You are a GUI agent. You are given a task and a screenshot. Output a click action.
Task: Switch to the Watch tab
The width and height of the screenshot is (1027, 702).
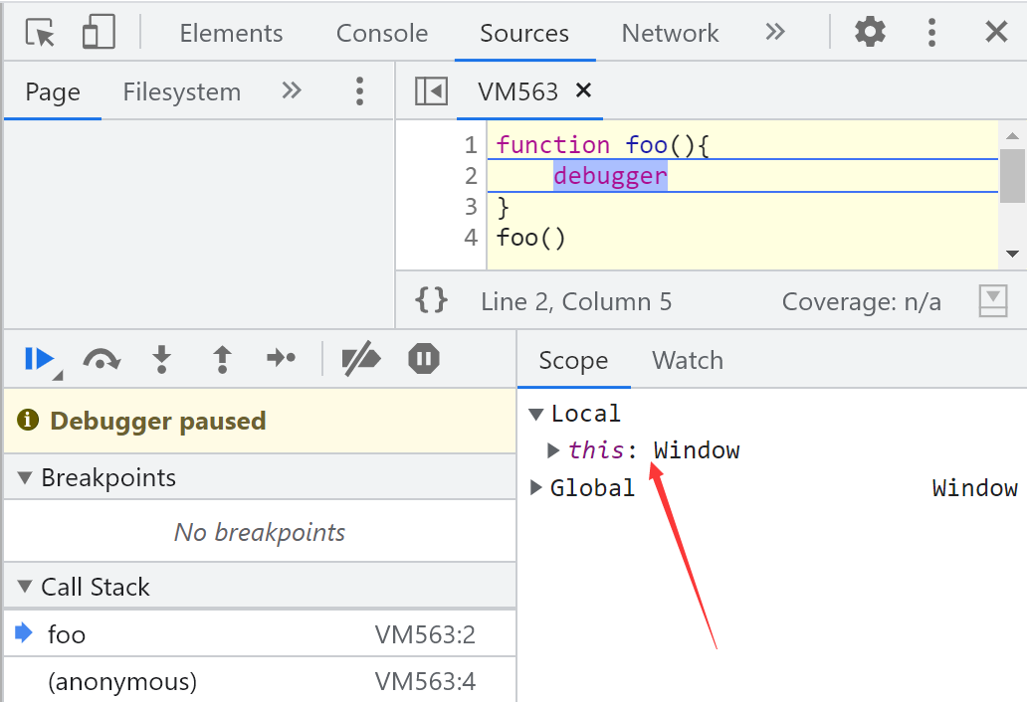point(687,360)
